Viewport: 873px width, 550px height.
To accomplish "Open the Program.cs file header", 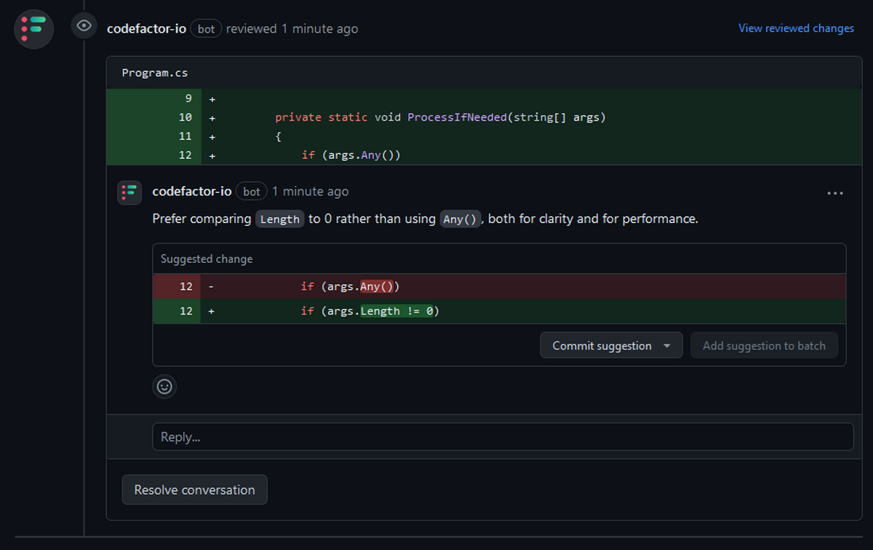I will point(154,73).
